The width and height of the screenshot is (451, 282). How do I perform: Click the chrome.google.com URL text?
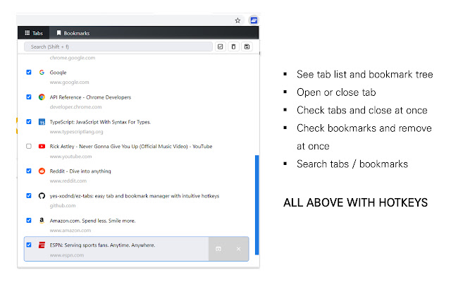[72, 58]
